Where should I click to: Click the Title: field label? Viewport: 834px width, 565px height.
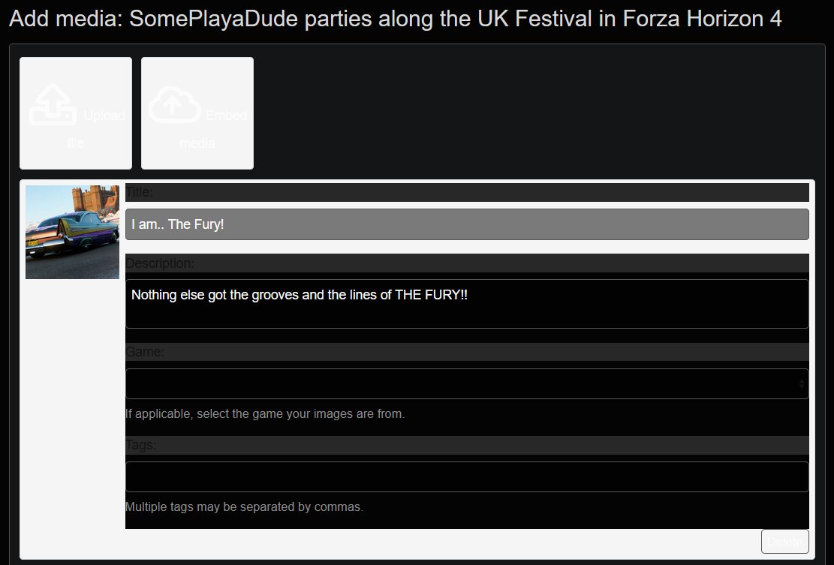140,192
